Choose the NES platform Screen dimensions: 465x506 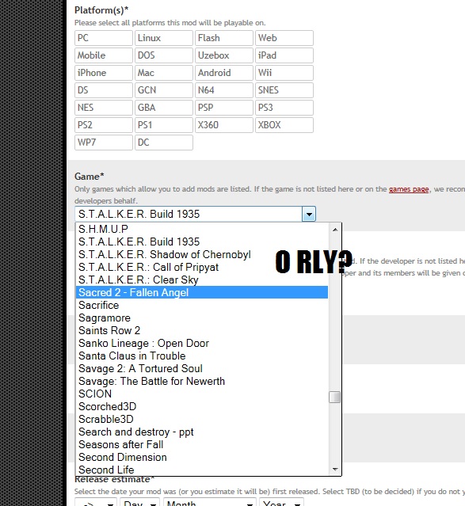[x=104, y=108]
